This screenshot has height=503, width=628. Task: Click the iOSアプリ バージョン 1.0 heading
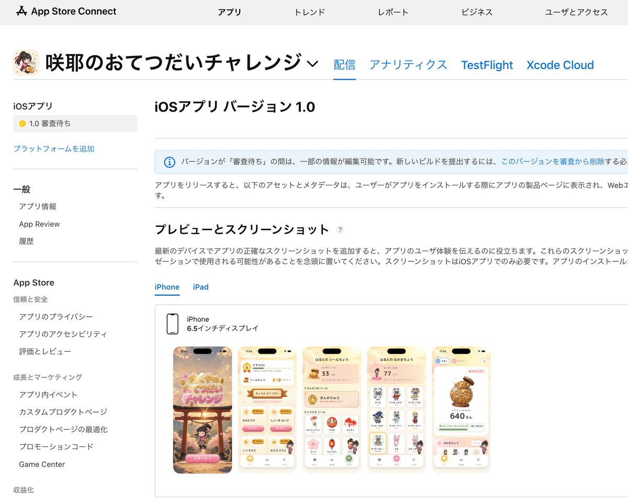pyautogui.click(x=235, y=107)
